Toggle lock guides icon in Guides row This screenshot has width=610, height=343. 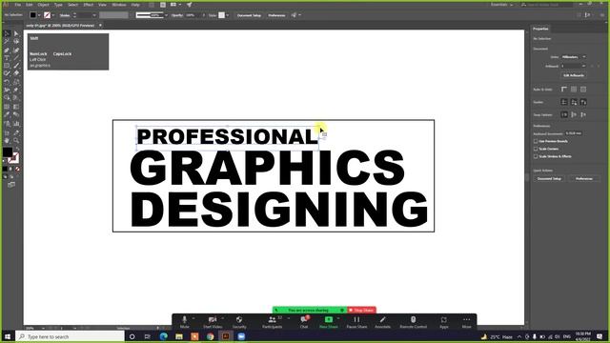[x=574, y=102]
